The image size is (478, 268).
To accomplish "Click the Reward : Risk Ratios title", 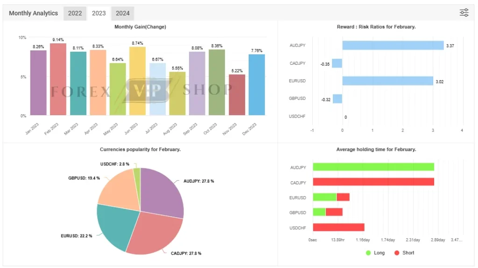I will pos(376,27).
